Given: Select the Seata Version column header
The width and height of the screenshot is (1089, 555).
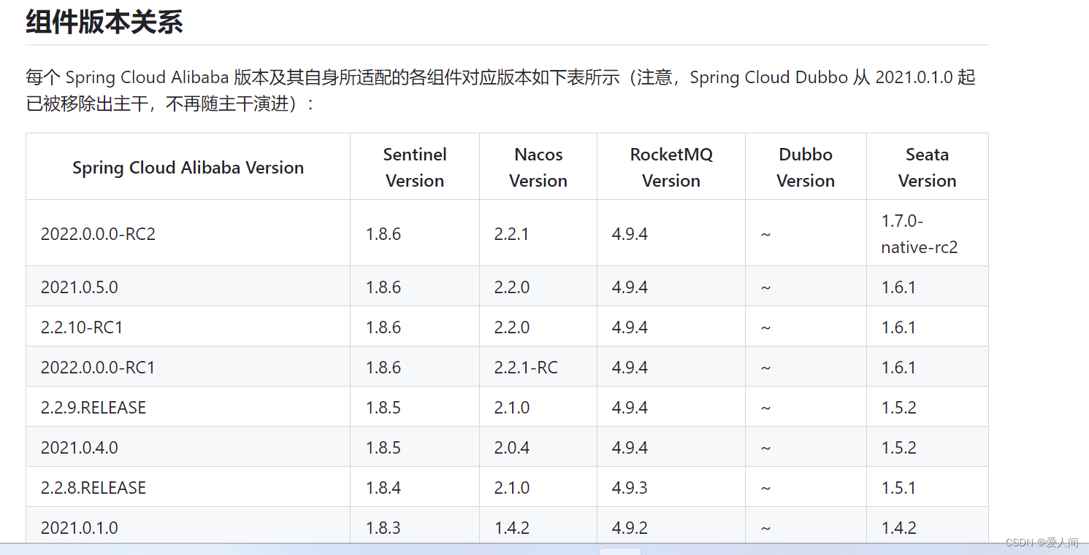Looking at the screenshot, I should click(927, 167).
